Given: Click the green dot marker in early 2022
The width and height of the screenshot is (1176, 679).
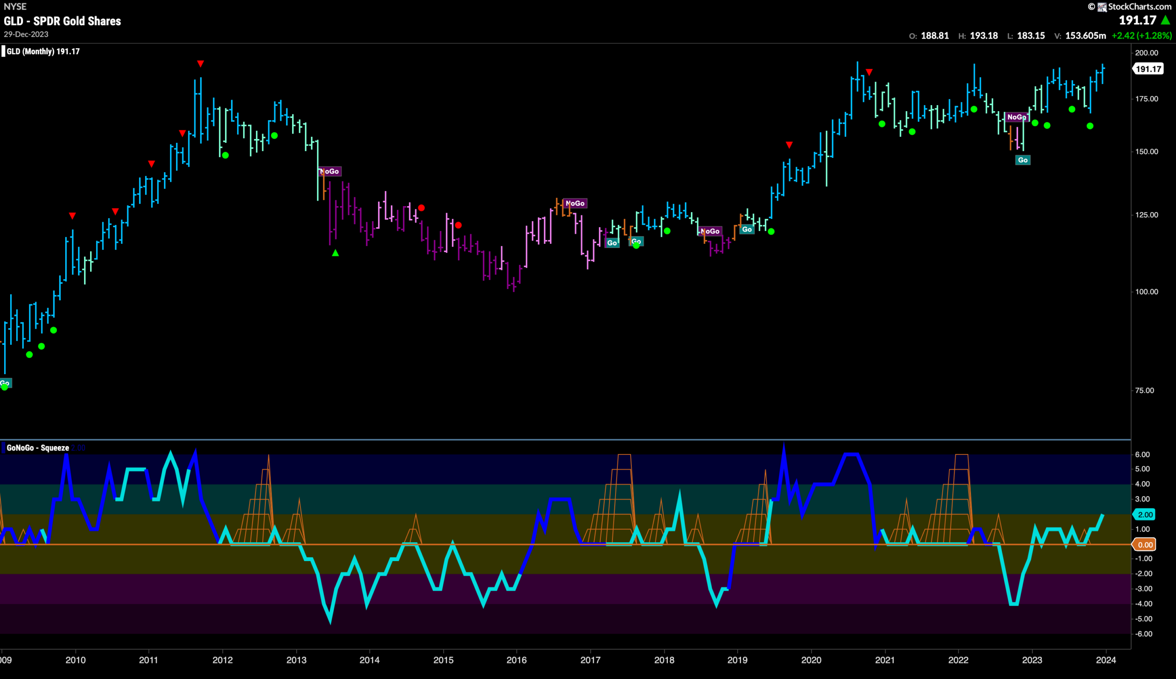Looking at the screenshot, I should pos(974,109).
